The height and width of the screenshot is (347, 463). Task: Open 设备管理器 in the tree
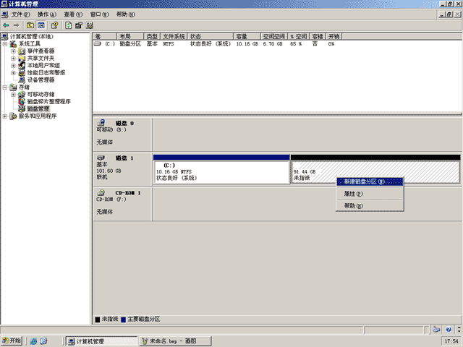point(41,80)
